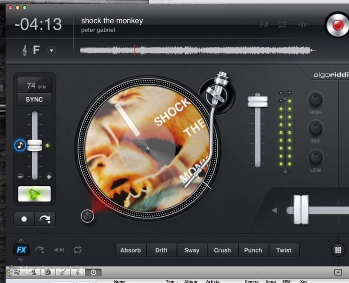Sort library by Nome column
Image resolution: width=349 pixels, height=283 pixels.
(120, 281)
